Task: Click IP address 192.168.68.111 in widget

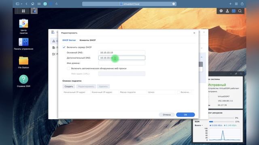Action: coord(225,101)
